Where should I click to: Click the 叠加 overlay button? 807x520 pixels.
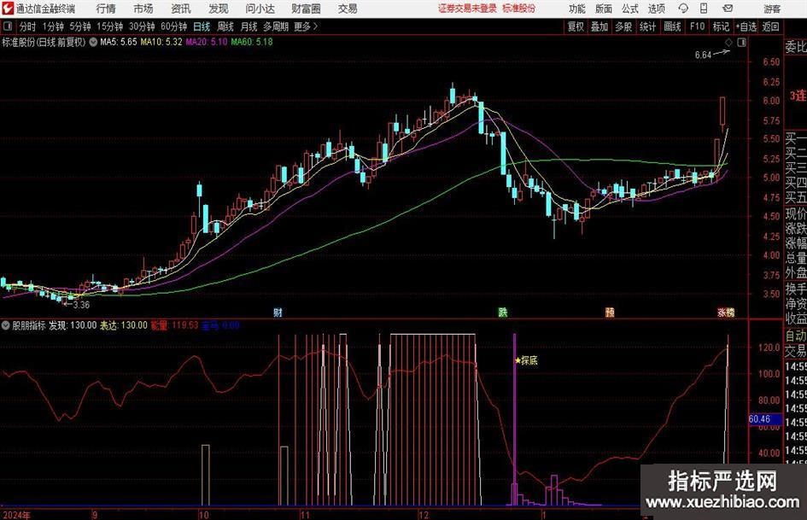[599, 26]
